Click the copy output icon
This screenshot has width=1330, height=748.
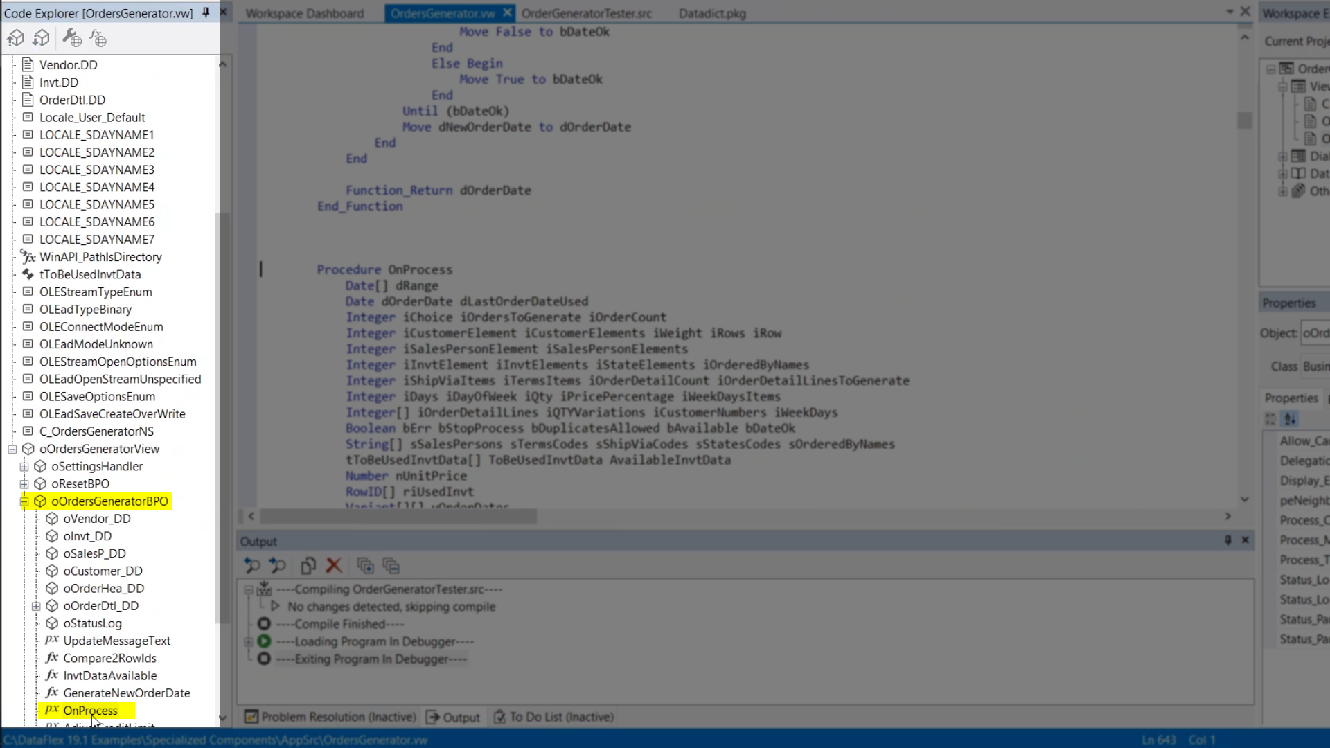[308, 566]
